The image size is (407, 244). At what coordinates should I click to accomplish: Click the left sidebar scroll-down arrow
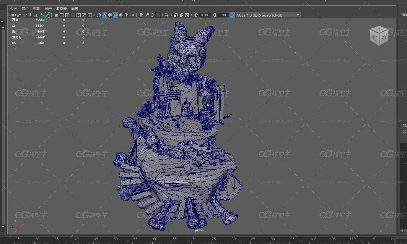[3, 227]
